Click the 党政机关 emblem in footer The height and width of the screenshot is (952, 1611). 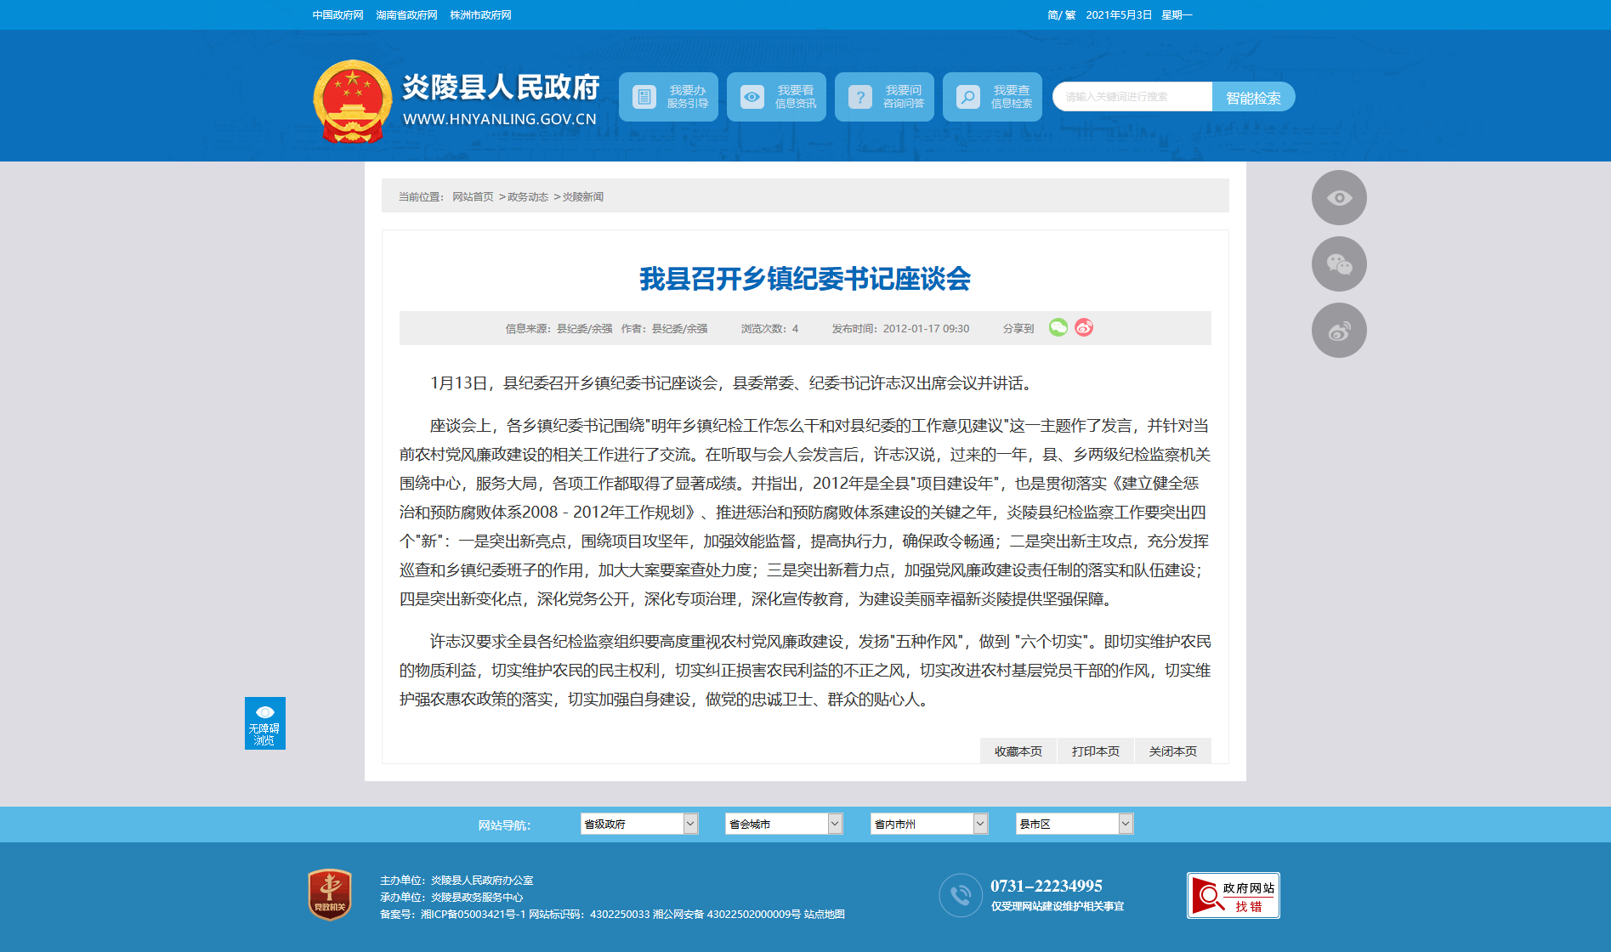coord(330,894)
